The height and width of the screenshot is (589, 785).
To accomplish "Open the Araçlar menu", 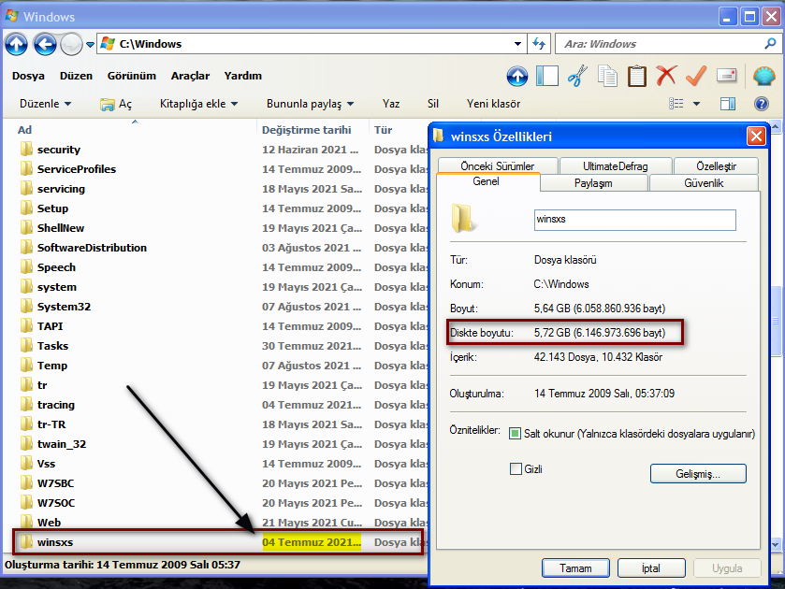I will point(190,76).
